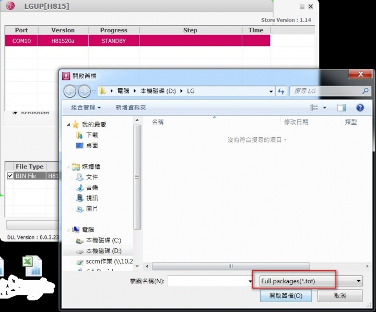
Task: Click the file list scroll right arrow
Action: coord(367,266)
